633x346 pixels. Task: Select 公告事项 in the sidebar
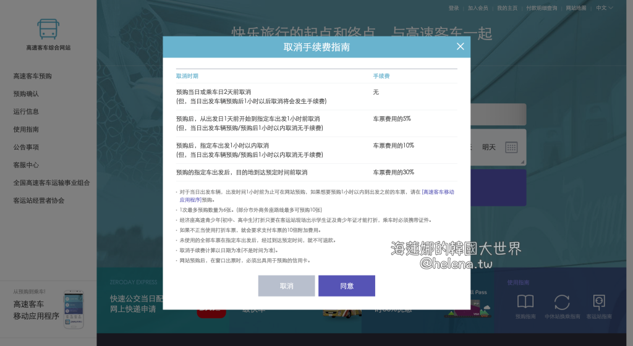click(26, 147)
